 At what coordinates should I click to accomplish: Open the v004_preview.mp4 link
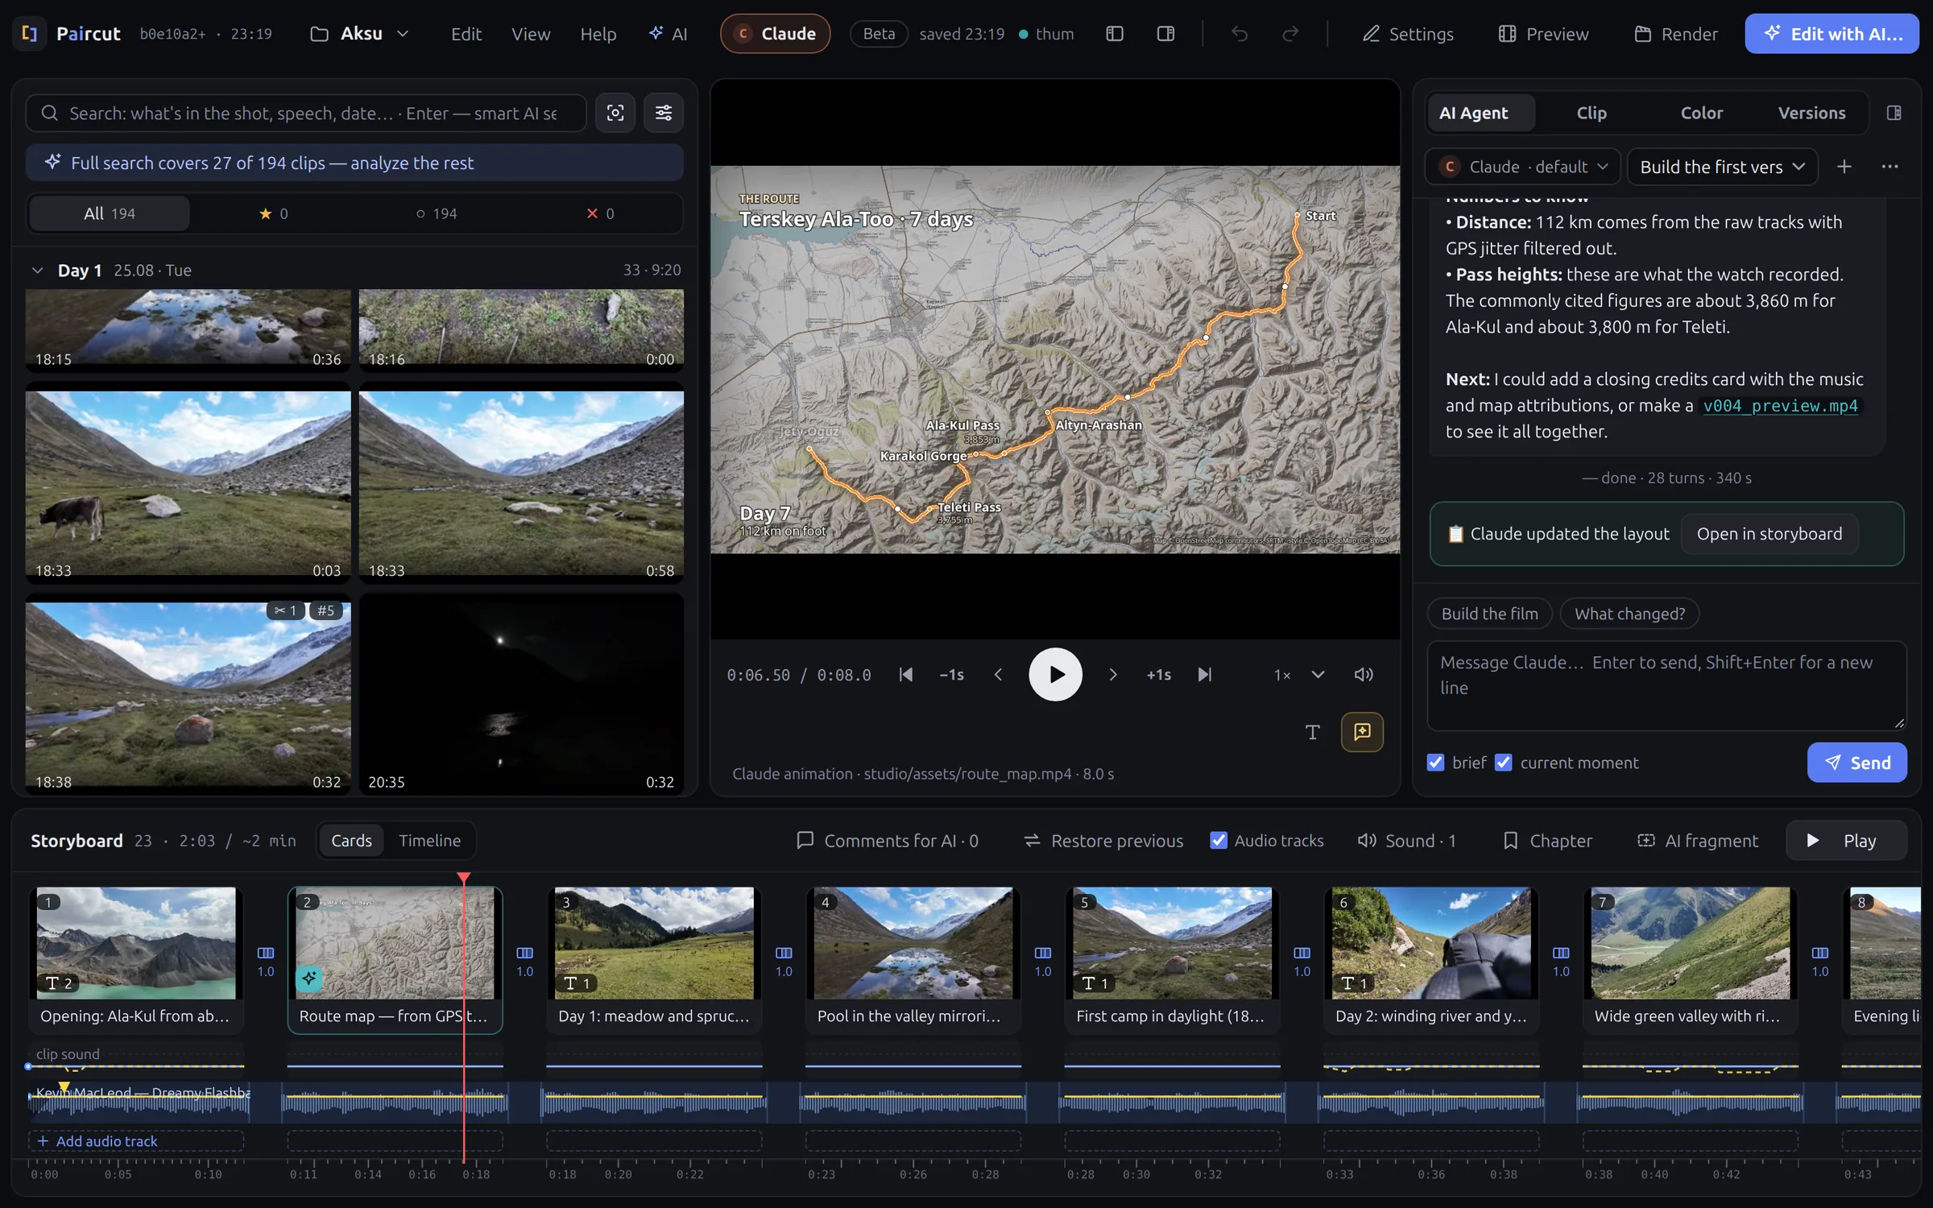(x=1780, y=406)
